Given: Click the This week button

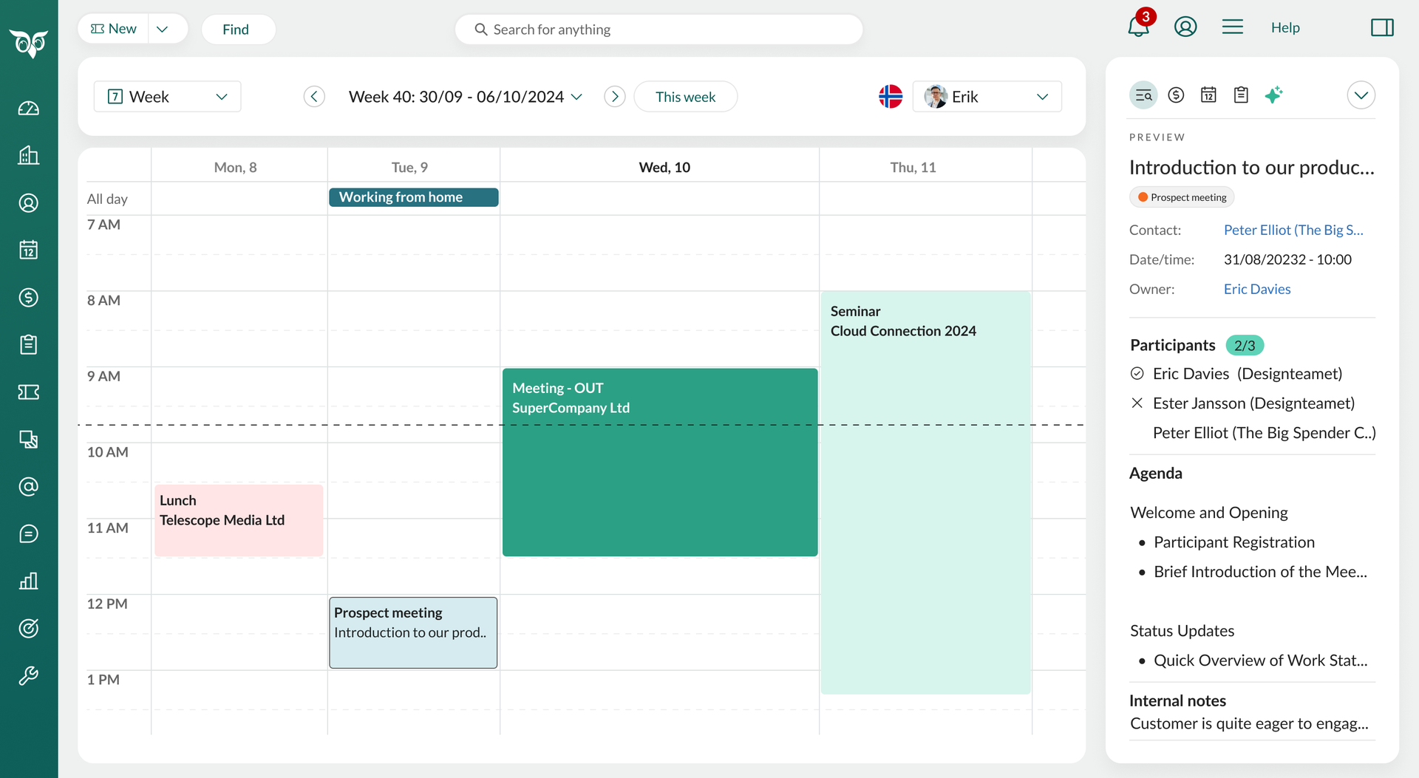Looking at the screenshot, I should 685,97.
